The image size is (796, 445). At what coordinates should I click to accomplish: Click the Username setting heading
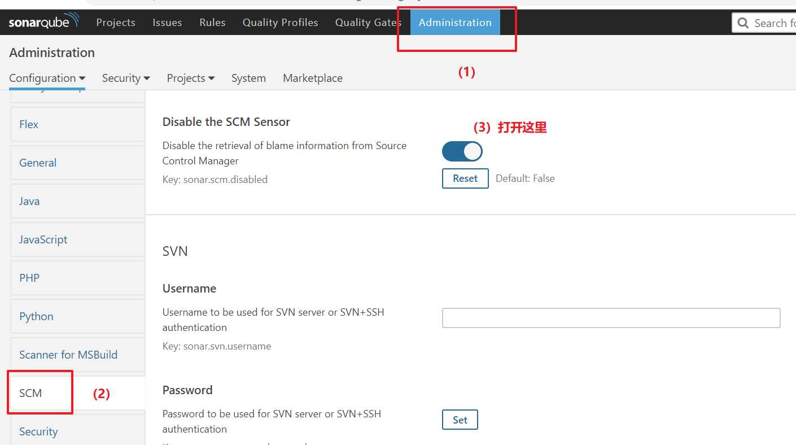point(189,289)
